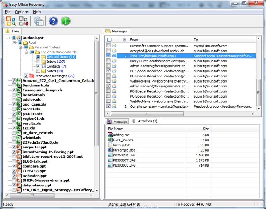The height and width of the screenshot is (209, 266).
Task: Click the Outlook.pst file icon
Action: pyautogui.click(x=19, y=38)
